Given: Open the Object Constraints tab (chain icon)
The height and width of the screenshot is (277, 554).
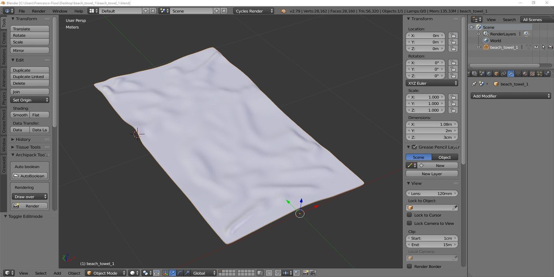Looking at the screenshot, I should point(504,74).
